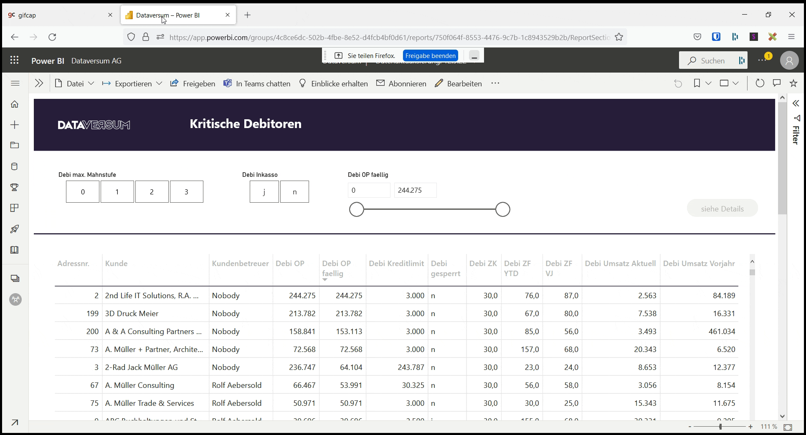Expand the Filter pane on right
This screenshot has height=435, width=806.
796,103
